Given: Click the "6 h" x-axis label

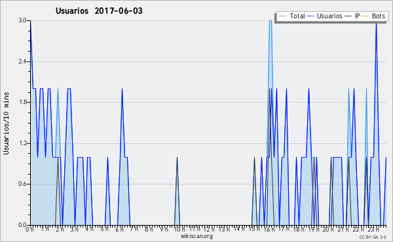Looking at the screenshot, I should [119, 229].
